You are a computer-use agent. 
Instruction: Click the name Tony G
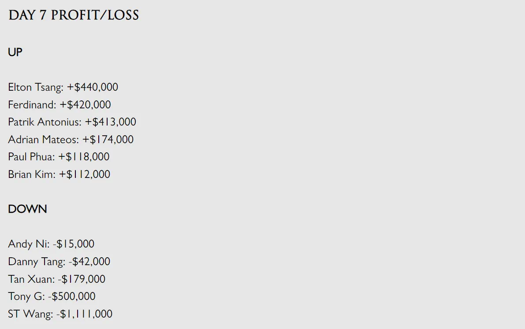pyautogui.click(x=26, y=296)
